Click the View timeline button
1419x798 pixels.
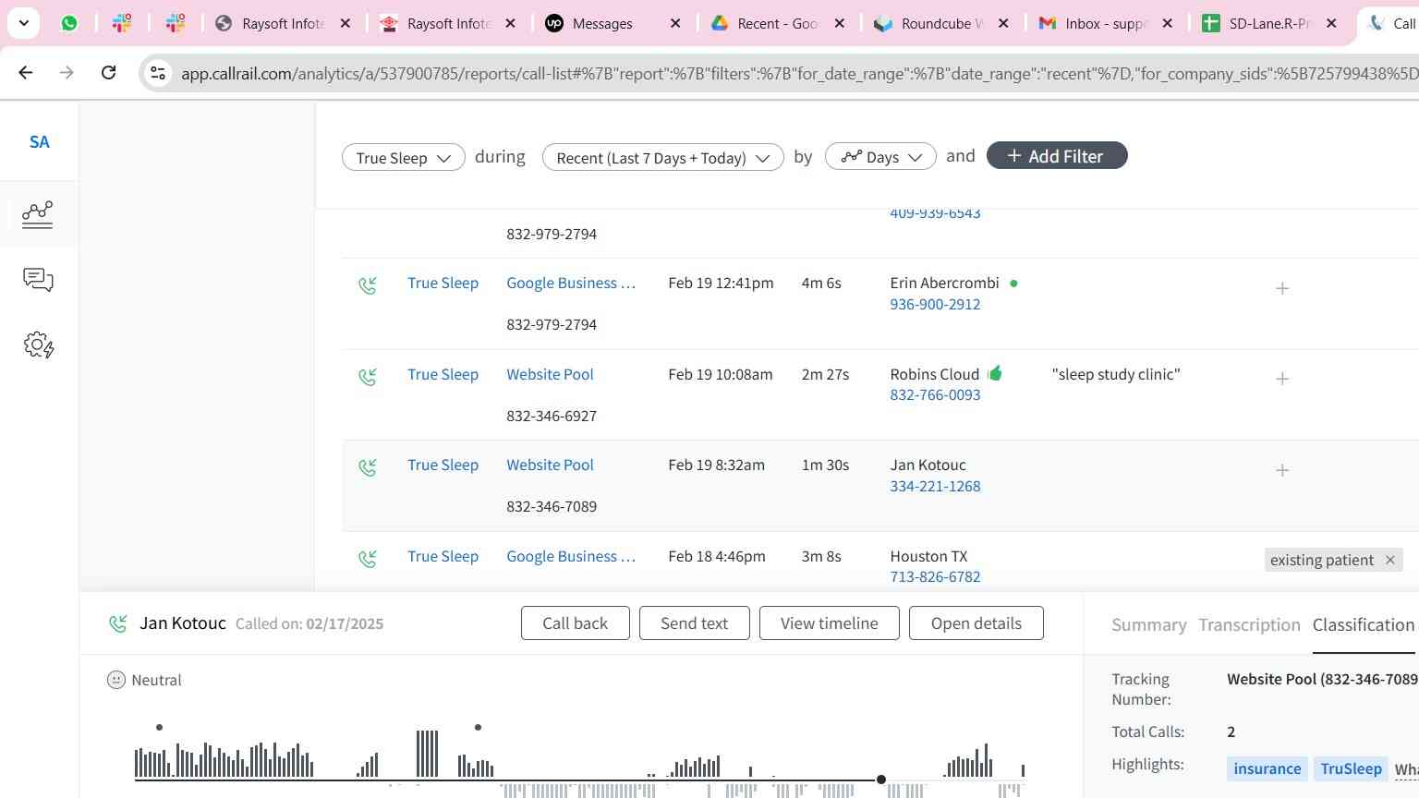829,623
